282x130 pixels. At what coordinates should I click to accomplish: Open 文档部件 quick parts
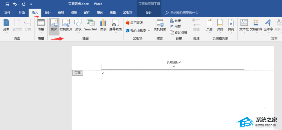(x=256, y=25)
